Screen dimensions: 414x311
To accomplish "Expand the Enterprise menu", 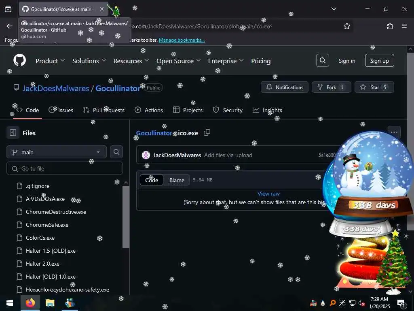I will 226,61.
